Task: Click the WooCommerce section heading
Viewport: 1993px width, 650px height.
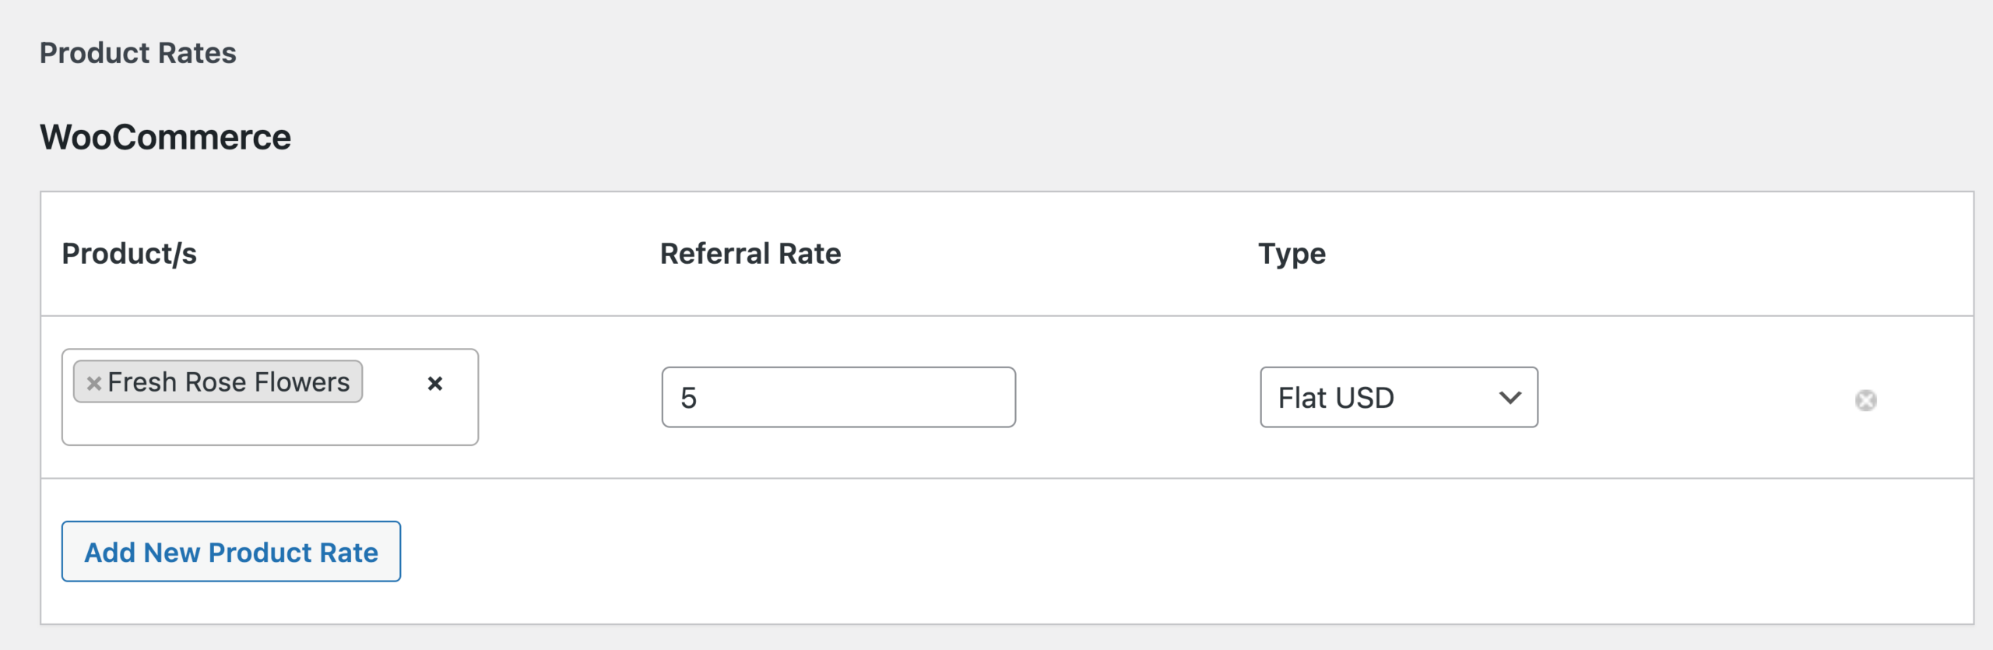Action: (166, 136)
